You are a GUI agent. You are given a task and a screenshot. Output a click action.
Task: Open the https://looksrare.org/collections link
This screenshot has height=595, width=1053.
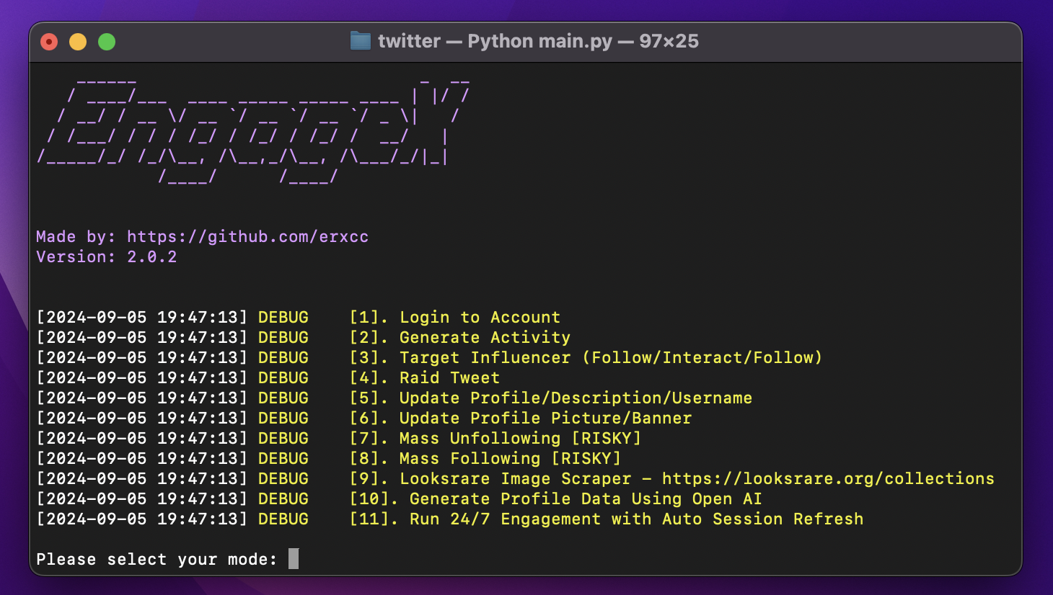[x=828, y=478]
